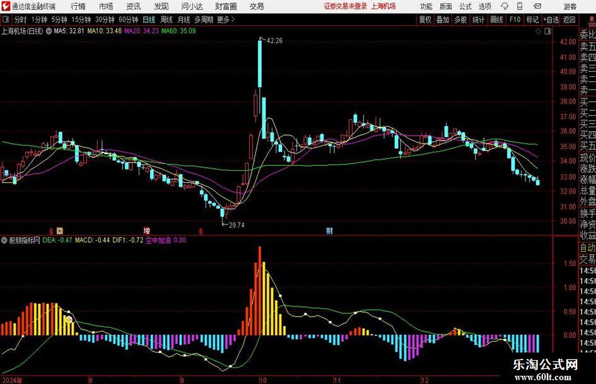Click the 29.74 low price label

coord(237,225)
